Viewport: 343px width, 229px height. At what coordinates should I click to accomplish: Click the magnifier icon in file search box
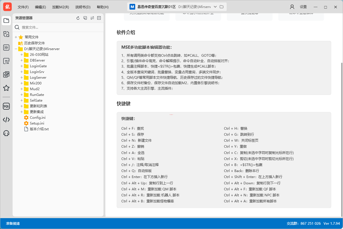tap(17, 27)
